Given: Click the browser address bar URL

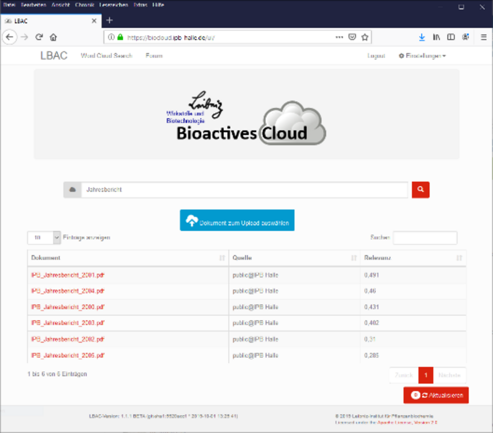Looking at the screenshot, I should [171, 38].
